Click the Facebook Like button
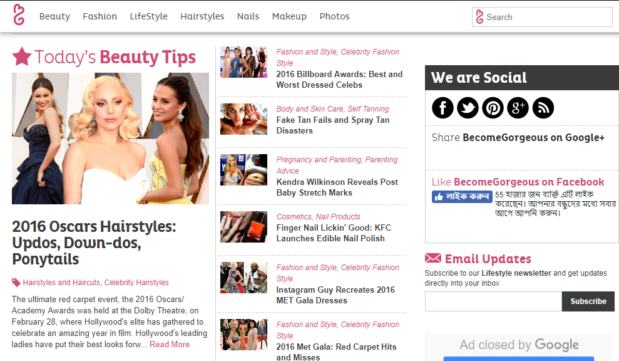 pos(462,196)
